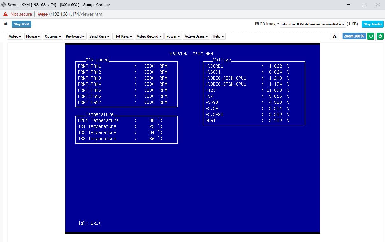Click the Stop KVM button
Viewport: 385px width, 242px height.
22,24
